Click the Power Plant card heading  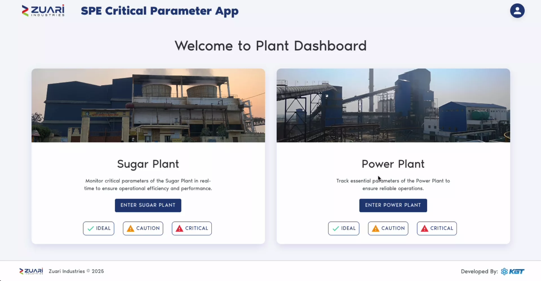(393, 164)
